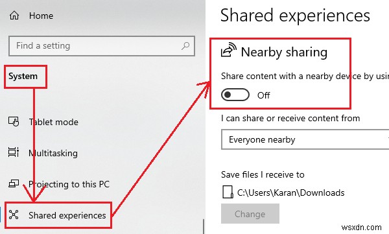
Task: Click the Tablet mode icon
Action: click(14, 122)
